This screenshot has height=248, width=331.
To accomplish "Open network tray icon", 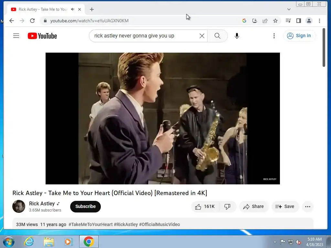I will 291,242.
